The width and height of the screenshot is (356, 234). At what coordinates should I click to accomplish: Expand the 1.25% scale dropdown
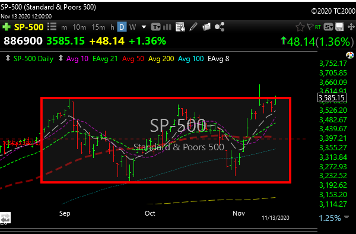point(347,217)
